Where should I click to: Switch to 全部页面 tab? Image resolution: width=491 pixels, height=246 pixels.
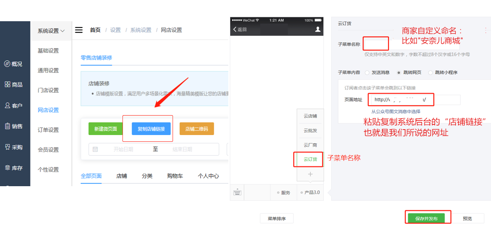[91, 176]
